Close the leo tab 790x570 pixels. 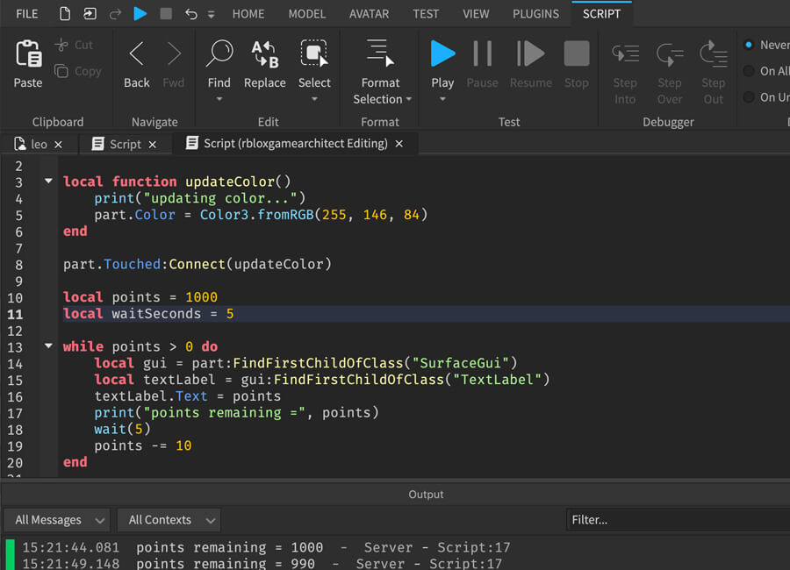point(59,145)
